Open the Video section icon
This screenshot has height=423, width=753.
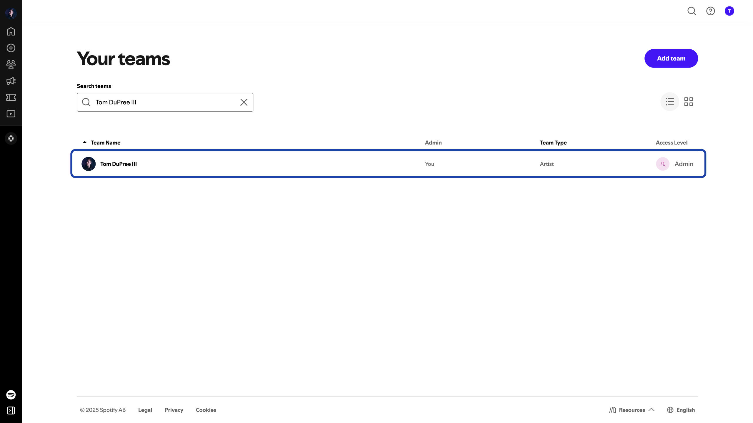pyautogui.click(x=11, y=114)
